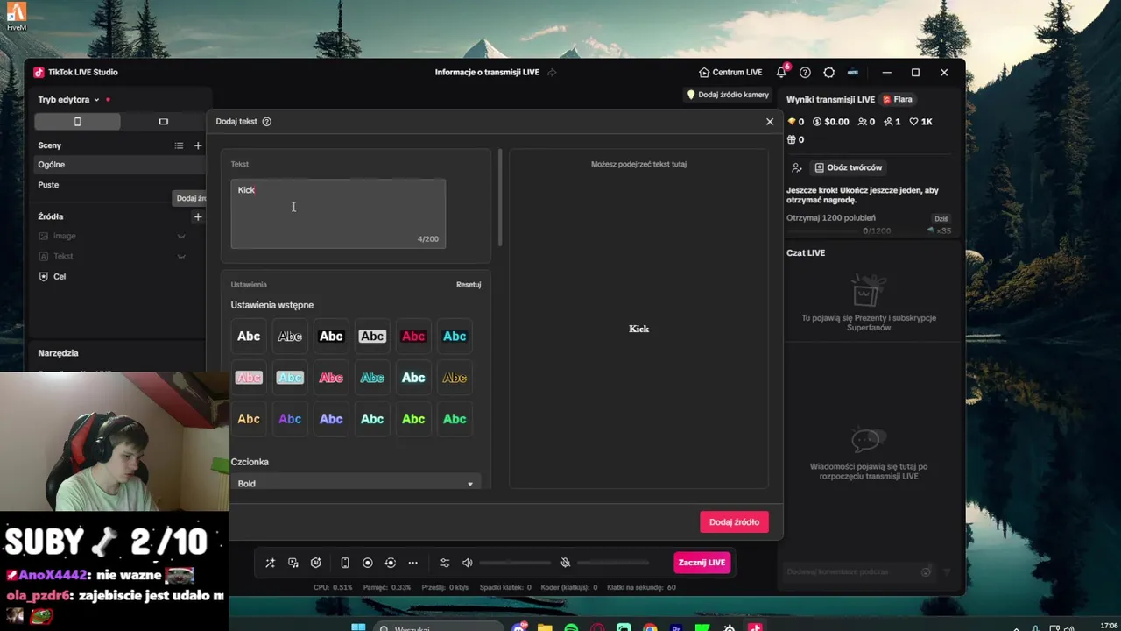
Task: Click the CPU: 0.51% status readout
Action: pos(333,587)
